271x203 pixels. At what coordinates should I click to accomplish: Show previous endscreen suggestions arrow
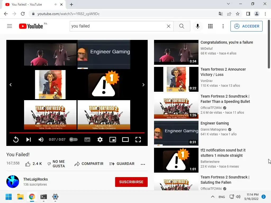11,85
